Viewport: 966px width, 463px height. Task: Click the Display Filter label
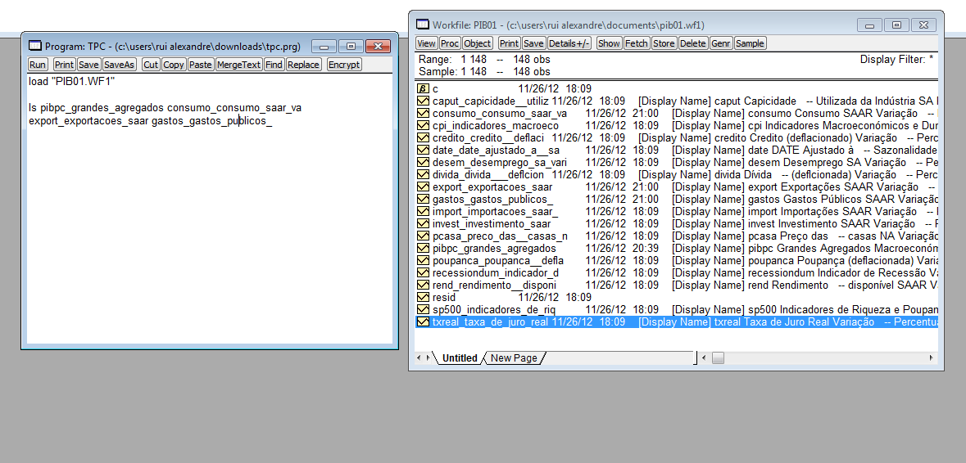point(896,60)
